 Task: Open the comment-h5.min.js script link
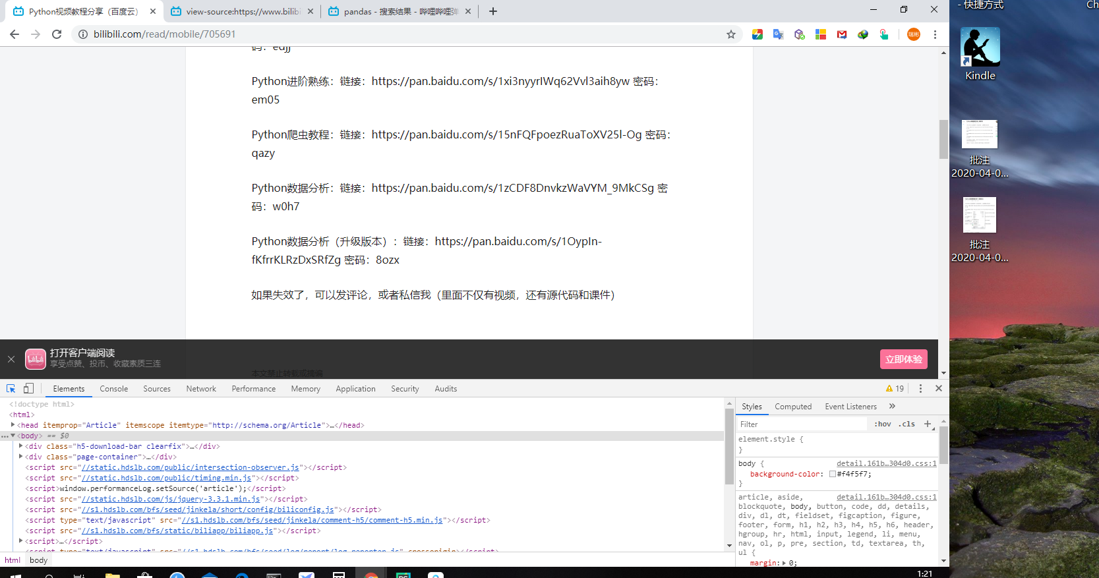tap(312, 520)
